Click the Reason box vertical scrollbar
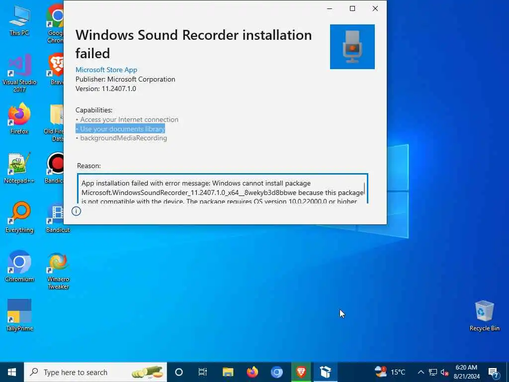509x382 pixels. [364, 189]
